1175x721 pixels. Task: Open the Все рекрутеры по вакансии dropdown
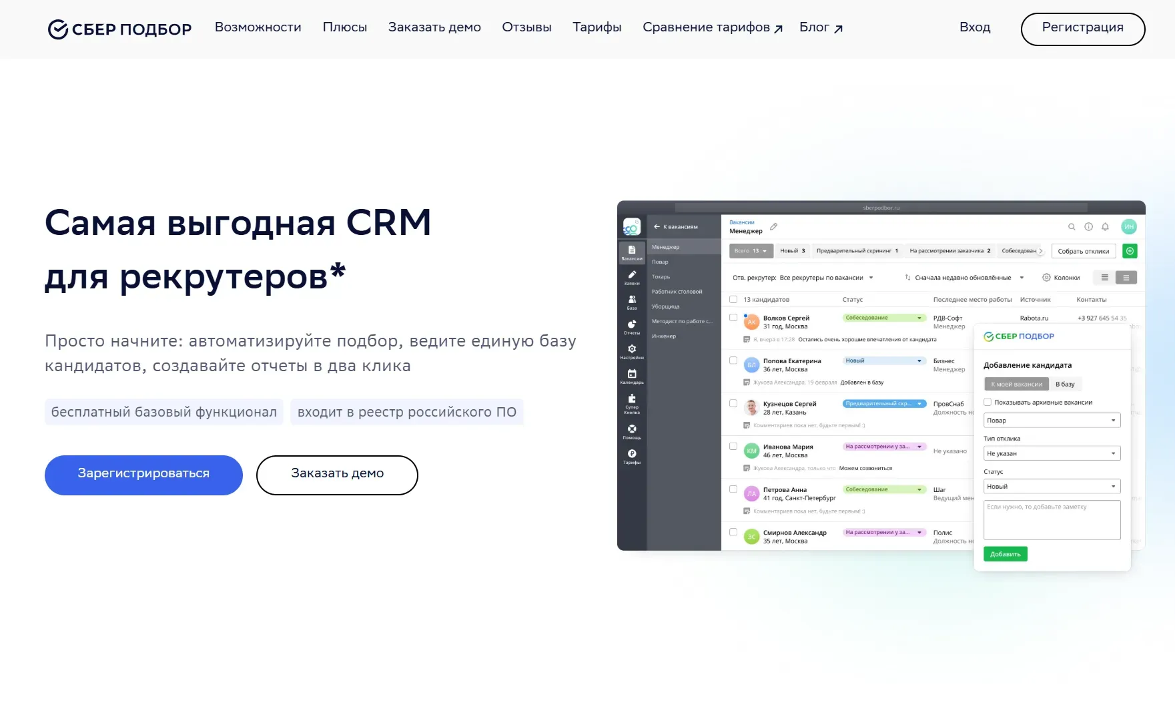[x=826, y=278]
